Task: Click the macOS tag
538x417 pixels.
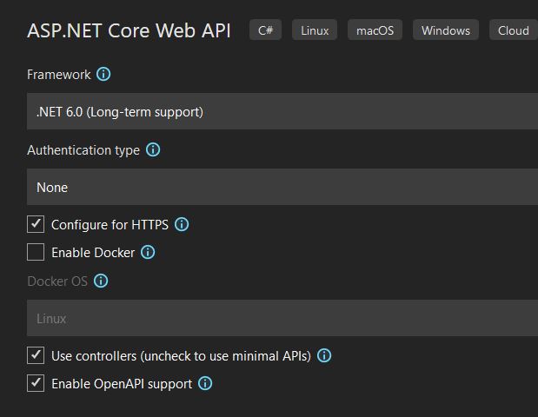Action: pos(375,30)
